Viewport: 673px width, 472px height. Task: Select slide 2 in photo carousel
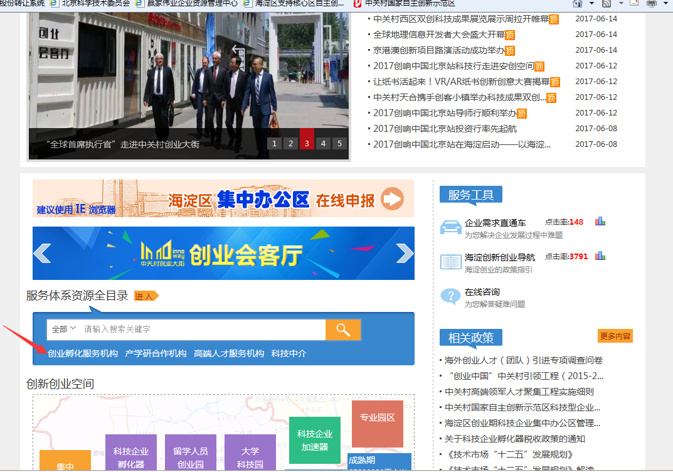[290, 144]
